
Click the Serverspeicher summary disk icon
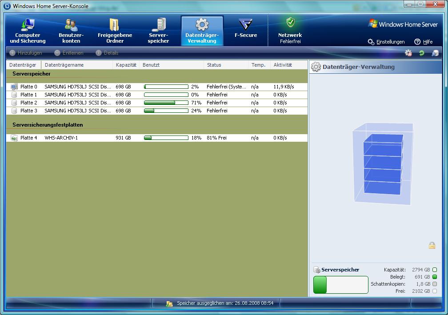click(316, 270)
